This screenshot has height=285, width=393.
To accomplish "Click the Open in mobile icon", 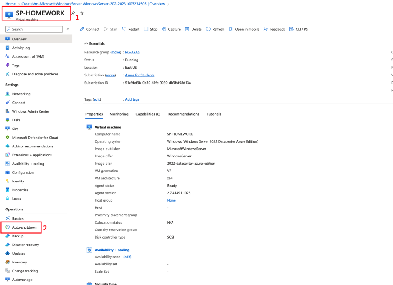I will click(x=231, y=29).
